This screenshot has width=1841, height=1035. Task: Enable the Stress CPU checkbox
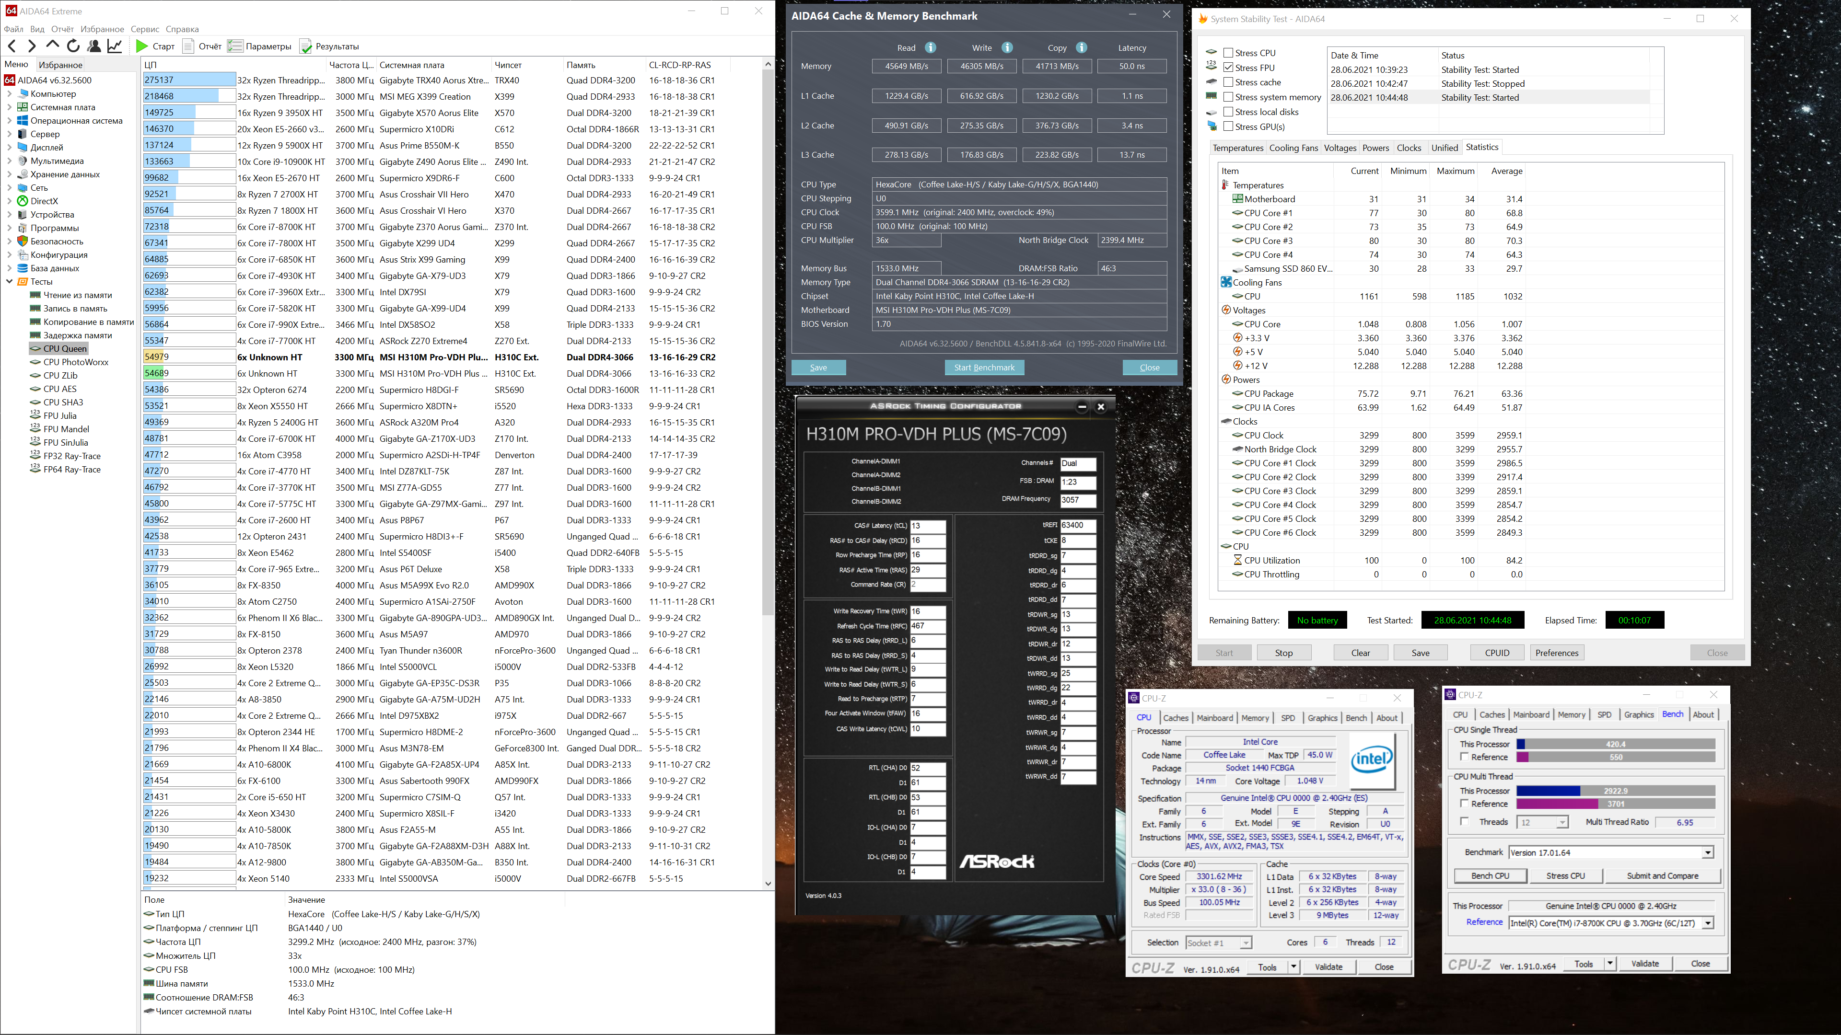point(1228,53)
